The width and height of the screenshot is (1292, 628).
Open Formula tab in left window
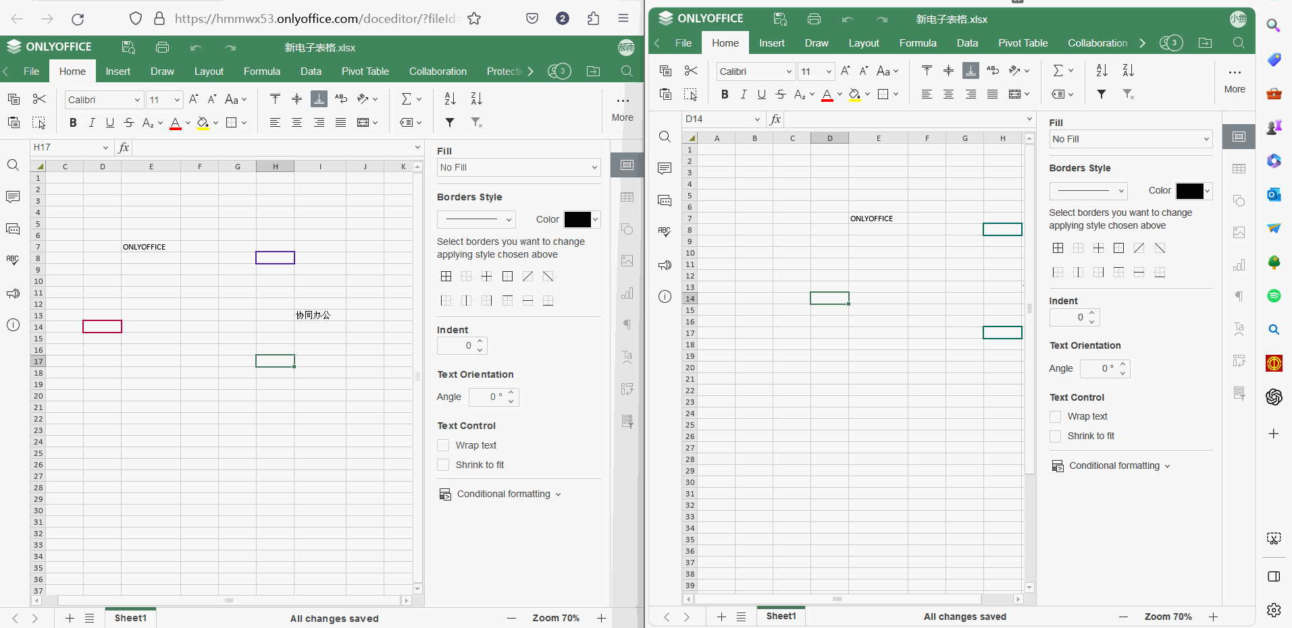pos(262,72)
